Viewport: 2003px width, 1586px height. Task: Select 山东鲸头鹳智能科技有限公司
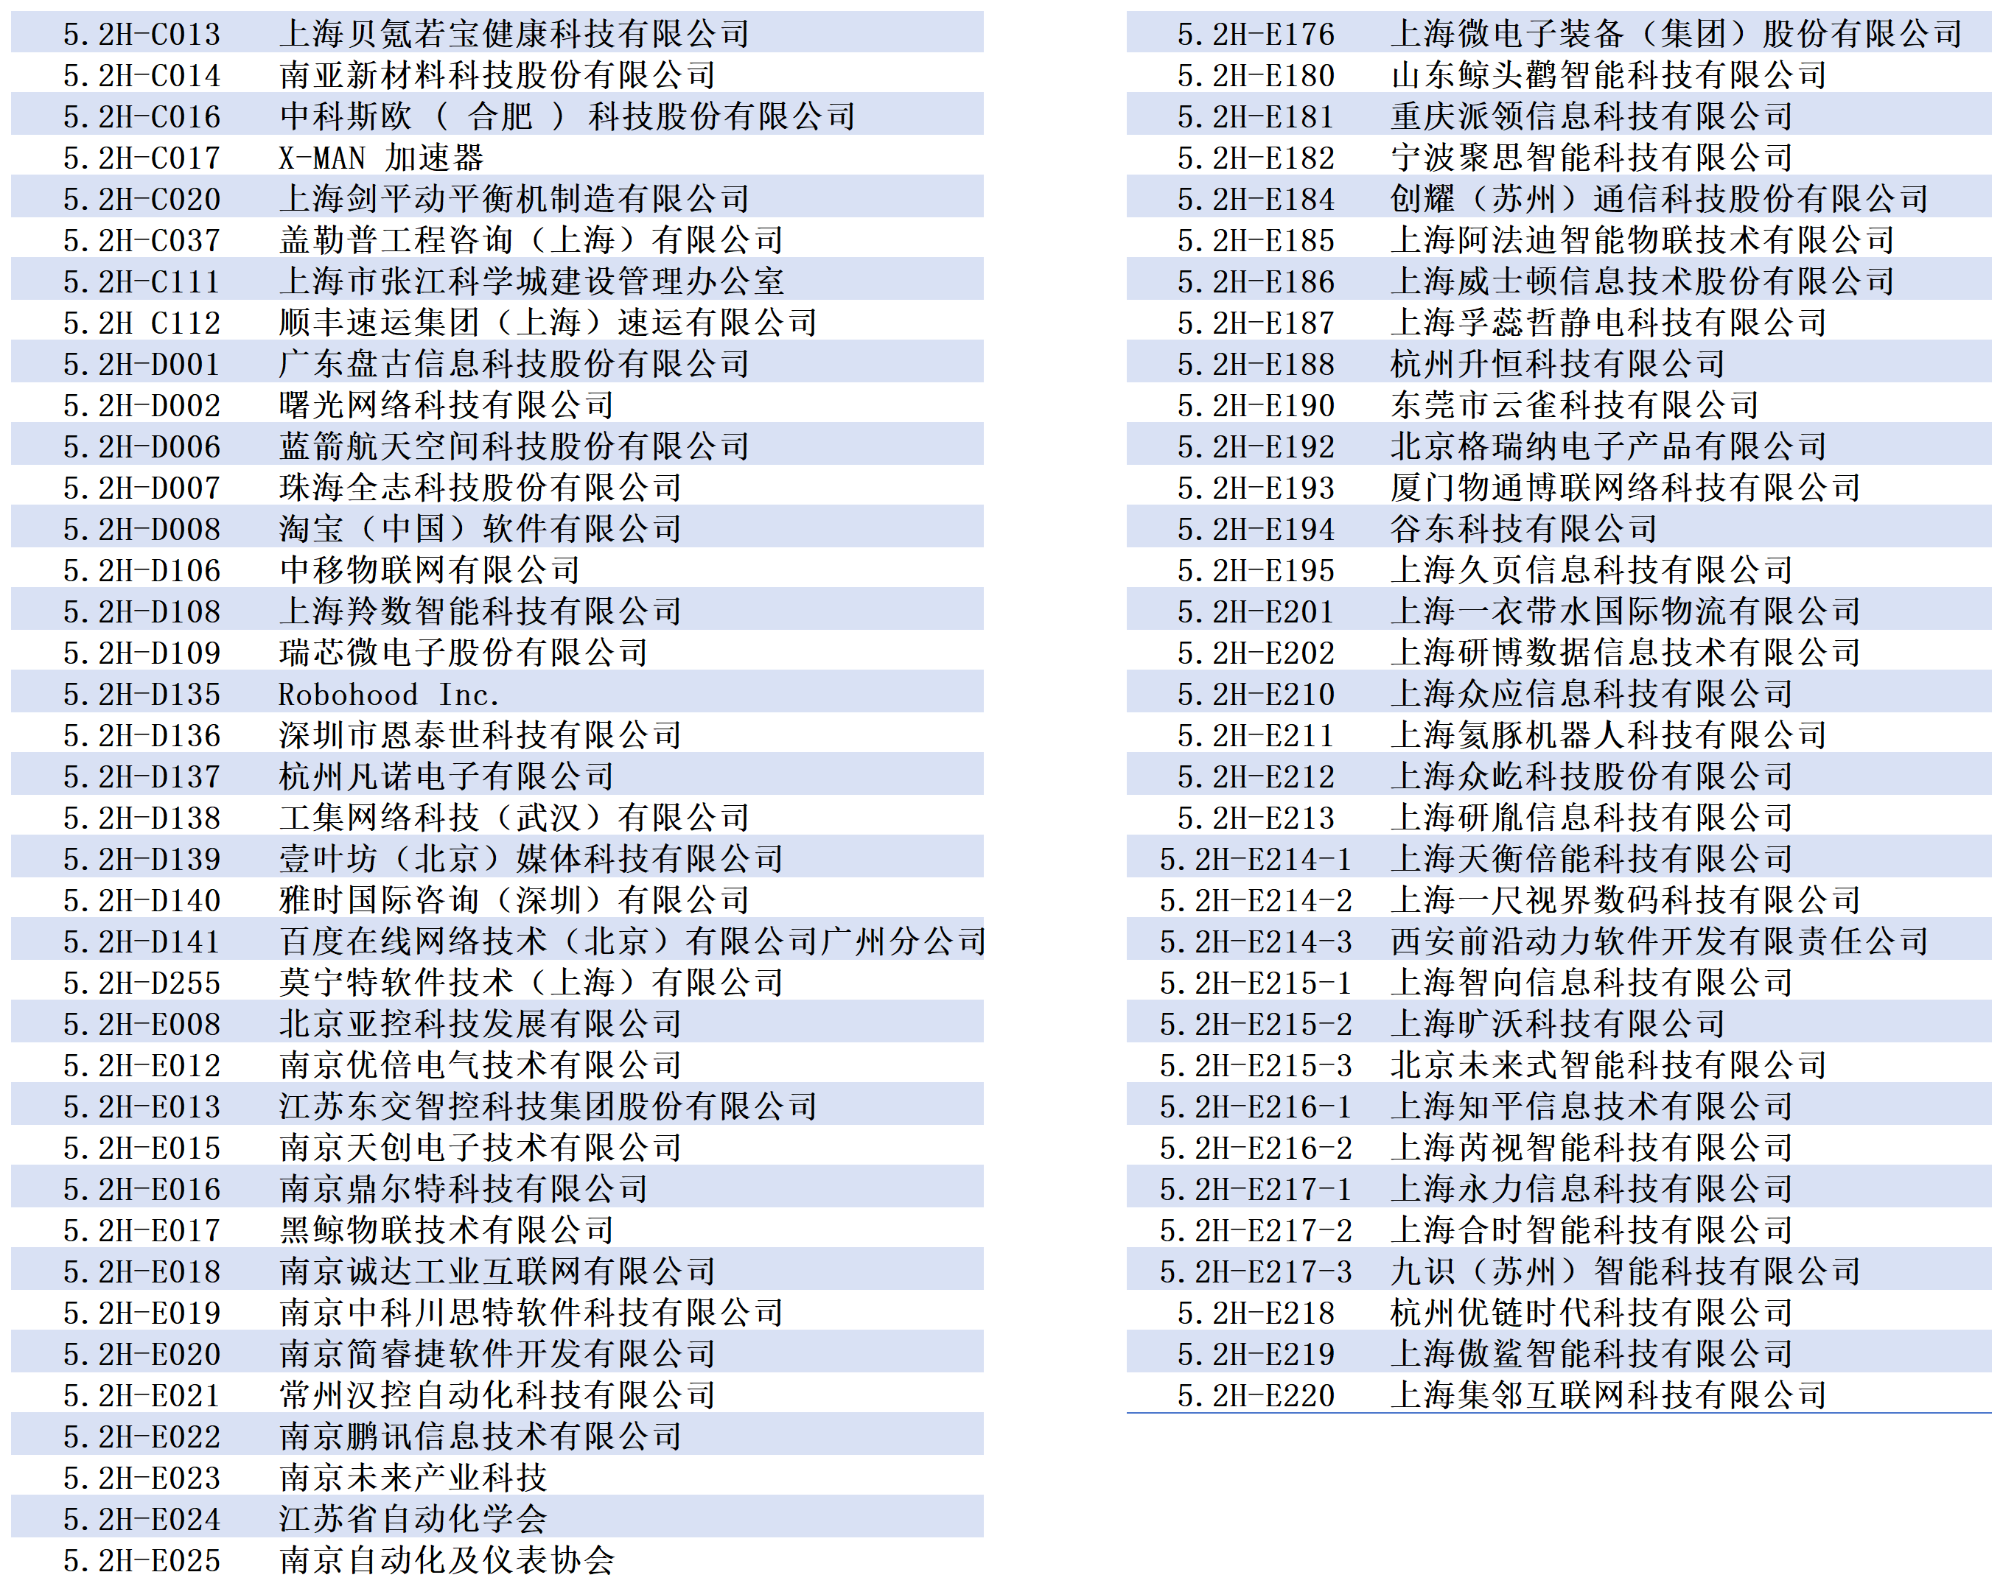(x=1608, y=75)
